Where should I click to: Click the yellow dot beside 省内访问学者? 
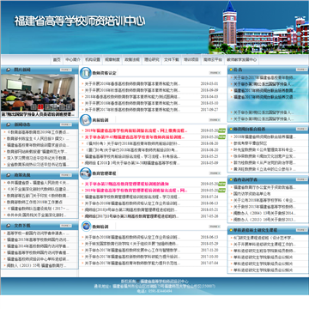tap(231, 179)
